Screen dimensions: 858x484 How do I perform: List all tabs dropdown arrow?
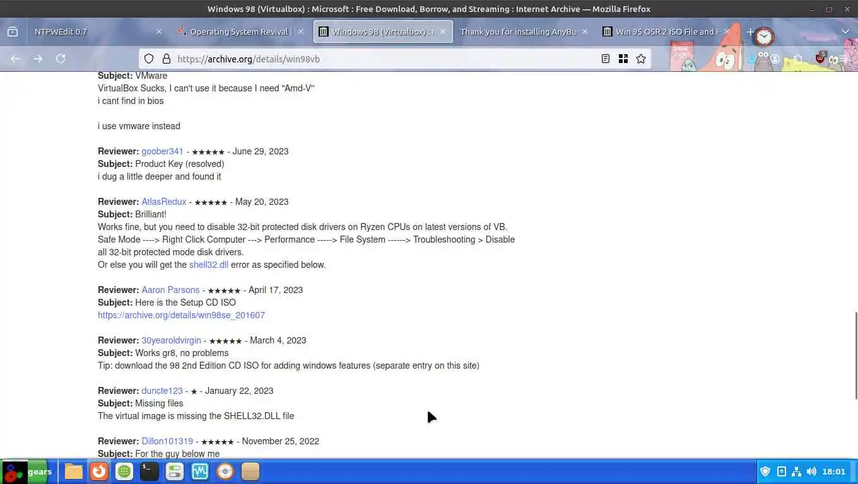click(x=845, y=32)
